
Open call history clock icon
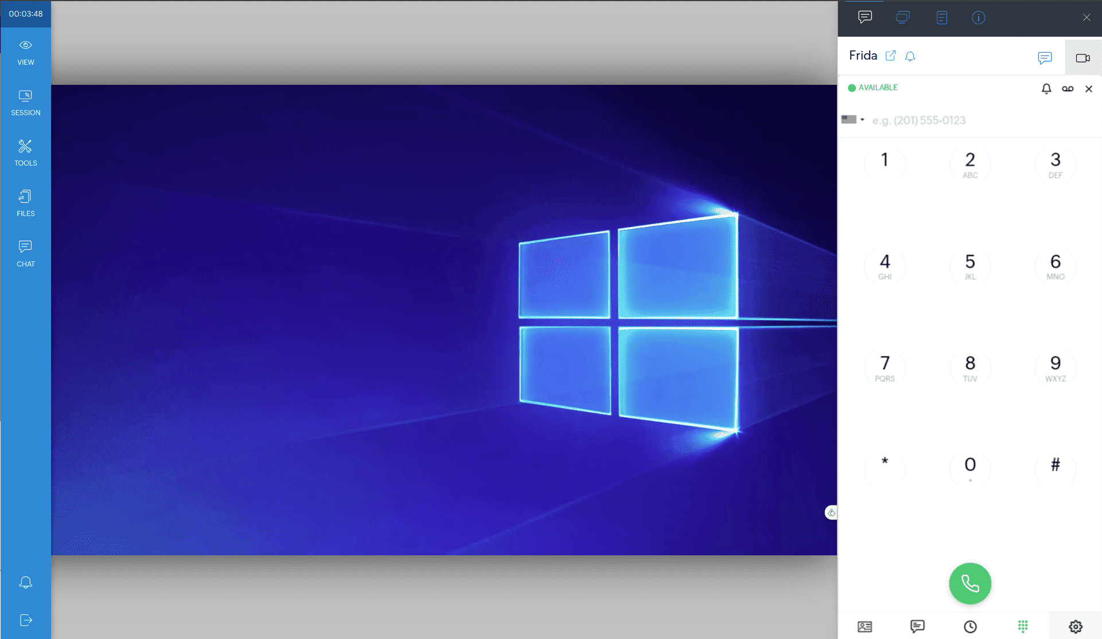pos(970,626)
